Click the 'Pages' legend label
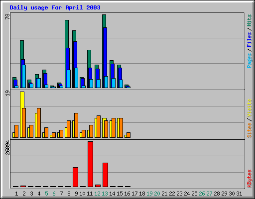255x199 pixels. click(x=249, y=61)
